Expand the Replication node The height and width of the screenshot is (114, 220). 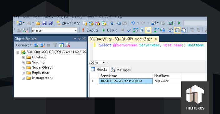click(x=23, y=73)
